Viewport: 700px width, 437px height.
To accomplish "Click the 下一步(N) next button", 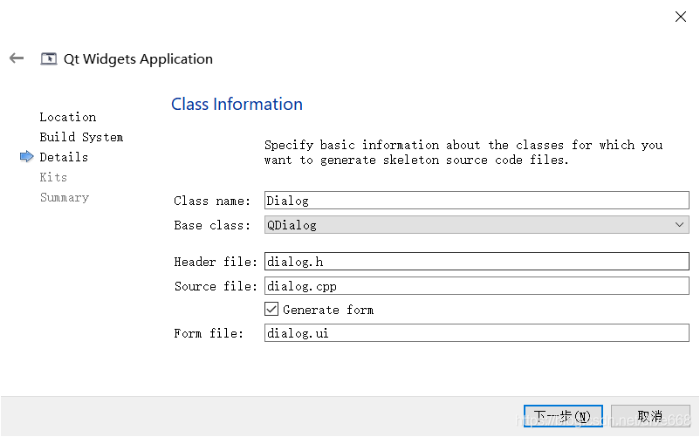I will pyautogui.click(x=563, y=416).
